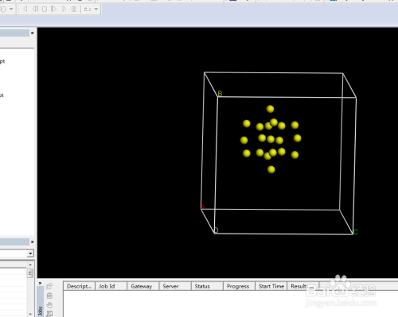The height and width of the screenshot is (317, 398).
Task: Sort jobs by the Gateway column header
Action: [x=143, y=286]
